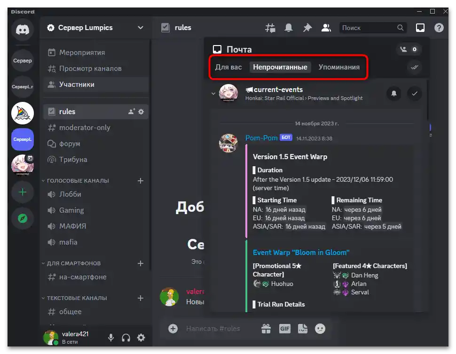Create channel in ТЕКСТОВЫЕ КАНАЛЫ plus
456x354 pixels.
click(141, 298)
